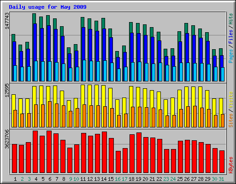Click day 19 on the x-axis
Image resolution: width=236 pixels, height=184 pixels.
(x=138, y=179)
